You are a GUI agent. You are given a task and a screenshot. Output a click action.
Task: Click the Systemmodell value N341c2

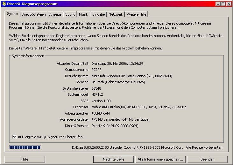[97, 94]
